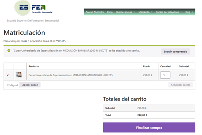Click the Finalizar compra button
This screenshot has height=135, width=202.
(149, 128)
